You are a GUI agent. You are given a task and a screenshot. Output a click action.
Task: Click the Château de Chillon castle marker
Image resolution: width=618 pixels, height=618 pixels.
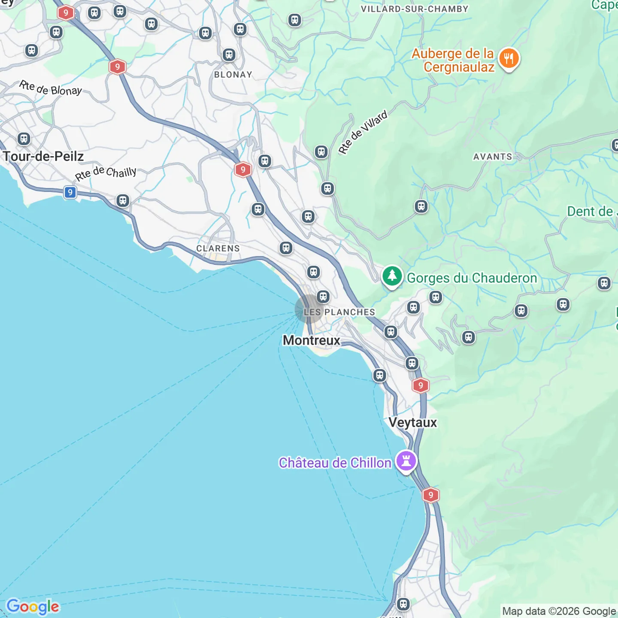(406, 462)
